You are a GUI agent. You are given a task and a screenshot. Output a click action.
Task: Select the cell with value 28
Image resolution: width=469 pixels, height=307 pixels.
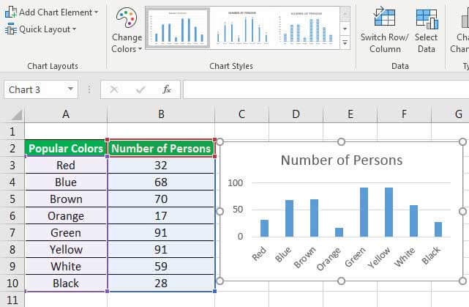[x=161, y=283]
